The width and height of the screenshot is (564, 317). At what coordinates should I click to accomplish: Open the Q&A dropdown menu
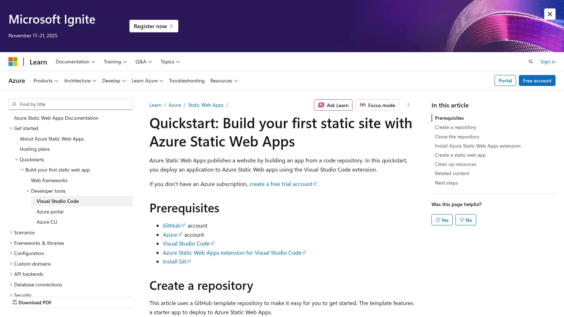(144, 62)
